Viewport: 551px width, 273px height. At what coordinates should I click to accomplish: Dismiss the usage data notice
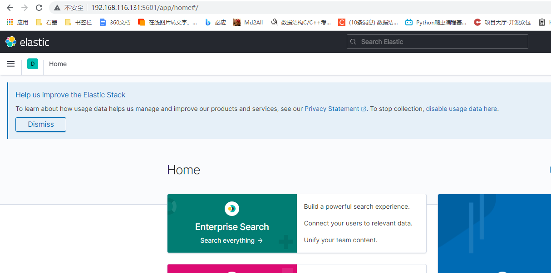[41, 125]
